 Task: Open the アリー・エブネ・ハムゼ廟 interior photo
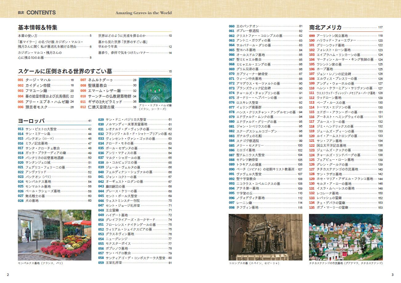[155, 90]
